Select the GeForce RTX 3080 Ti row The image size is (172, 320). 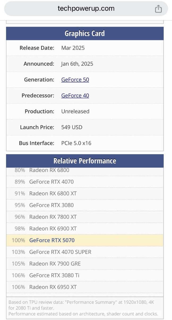[85, 275]
